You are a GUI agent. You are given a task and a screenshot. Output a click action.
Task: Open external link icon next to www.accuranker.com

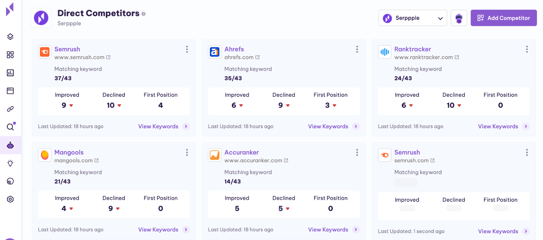tap(286, 160)
